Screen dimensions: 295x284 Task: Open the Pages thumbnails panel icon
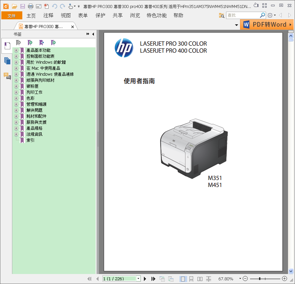pos(7,61)
